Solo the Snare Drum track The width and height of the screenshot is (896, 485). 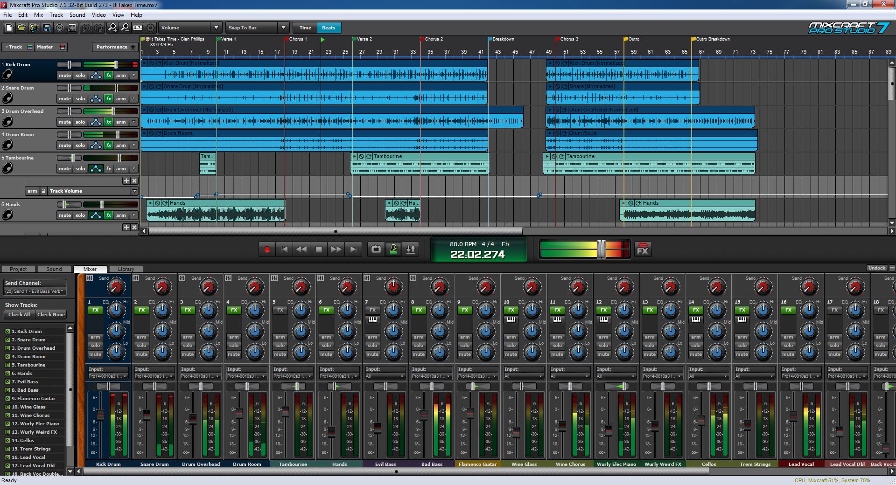click(x=80, y=99)
